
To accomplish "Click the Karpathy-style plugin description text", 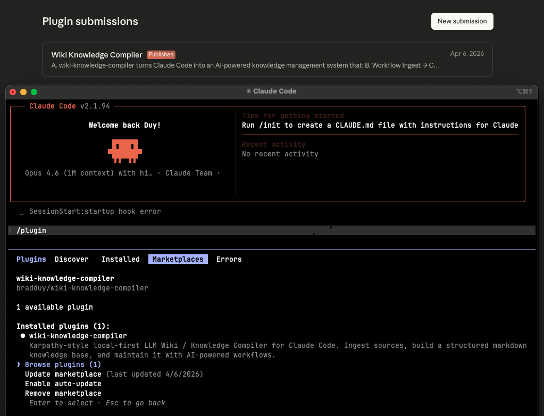I will (x=278, y=350).
